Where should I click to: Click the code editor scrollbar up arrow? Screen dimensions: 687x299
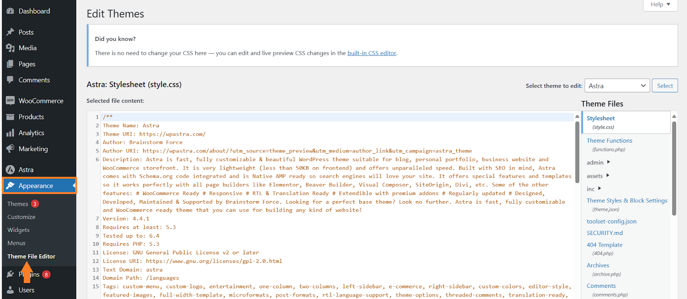click(x=577, y=116)
